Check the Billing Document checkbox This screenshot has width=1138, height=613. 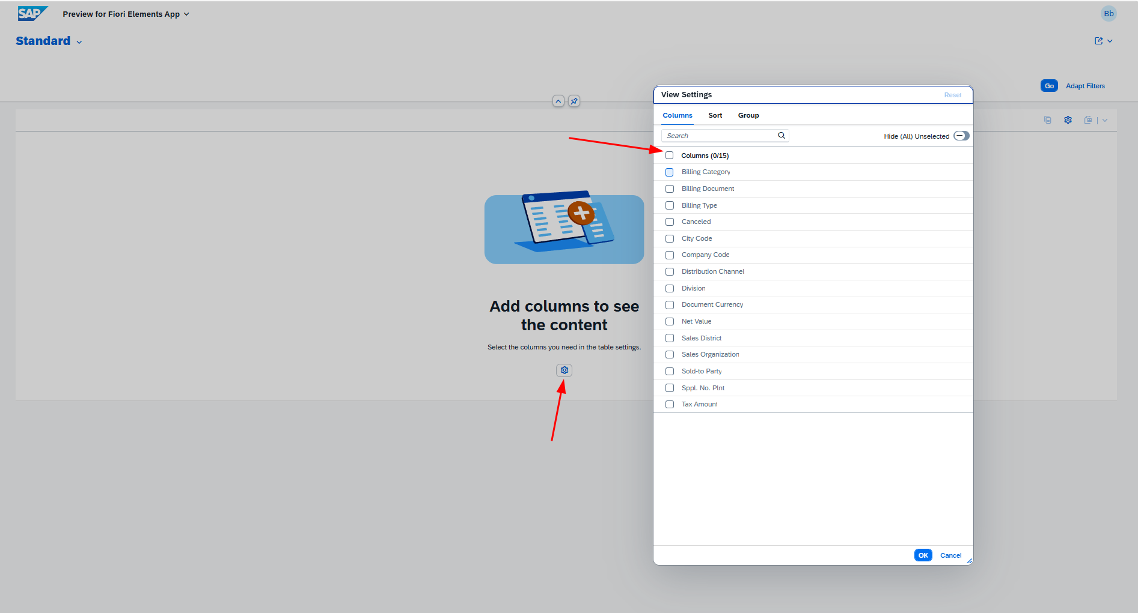[669, 189]
